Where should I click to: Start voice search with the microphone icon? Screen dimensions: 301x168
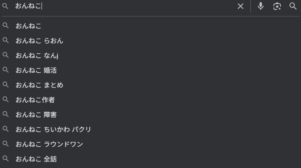(261, 6)
